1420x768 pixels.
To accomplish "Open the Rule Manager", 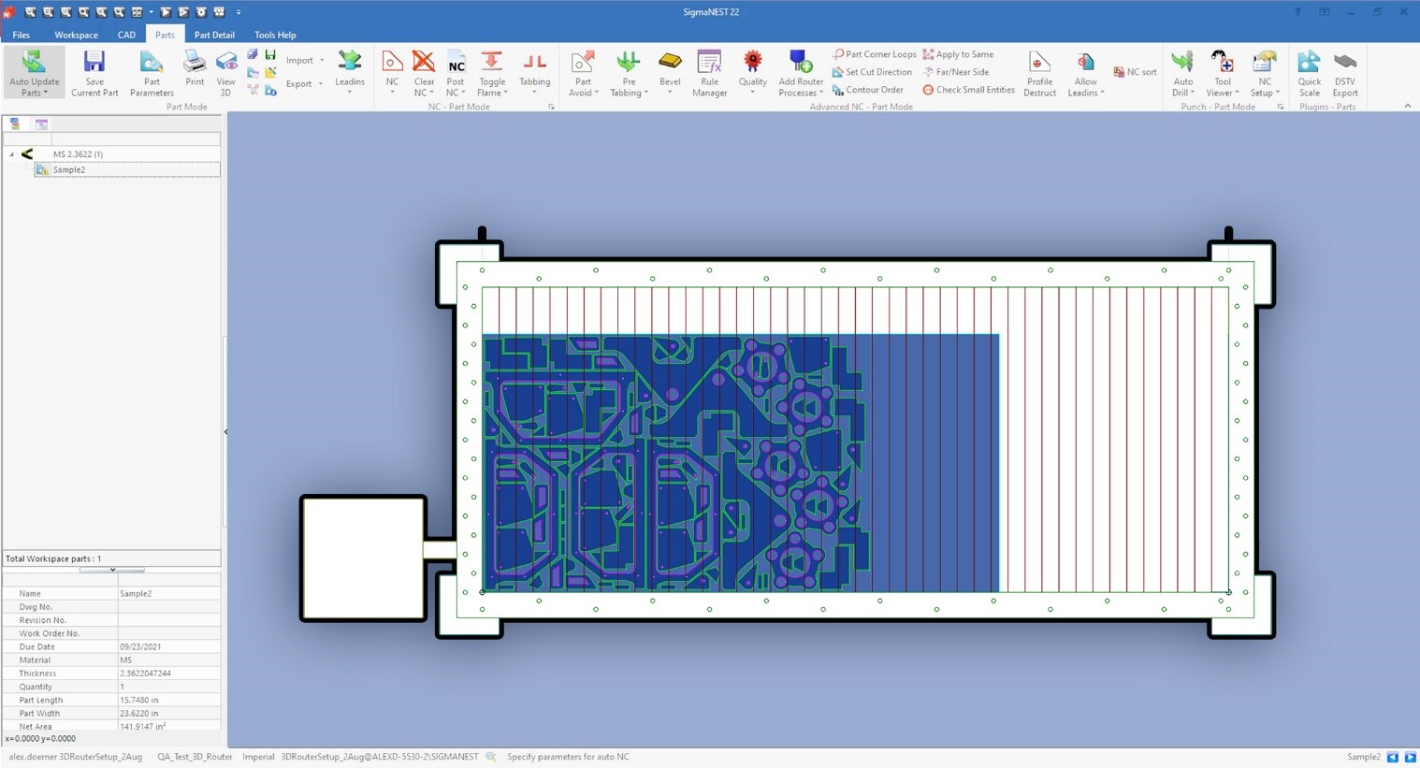I will coord(709,73).
